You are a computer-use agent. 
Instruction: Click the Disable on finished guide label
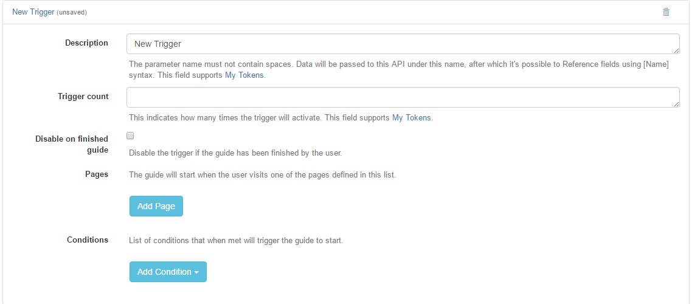(x=72, y=144)
